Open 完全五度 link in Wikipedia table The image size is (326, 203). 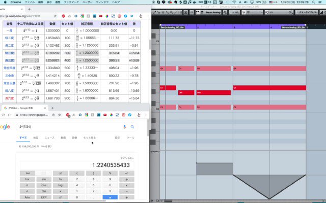9,83
